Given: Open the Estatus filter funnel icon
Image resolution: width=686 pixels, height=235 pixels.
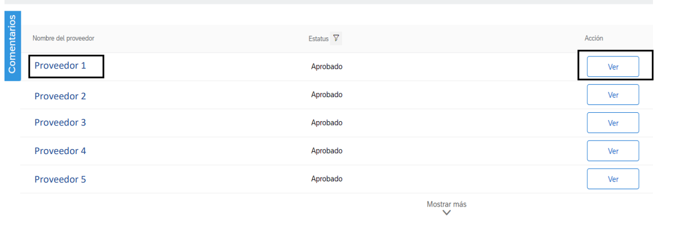Looking at the screenshot, I should click(336, 39).
